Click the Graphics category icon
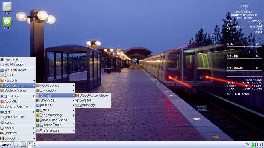This screenshot has height=148, width=264. coord(38,100)
